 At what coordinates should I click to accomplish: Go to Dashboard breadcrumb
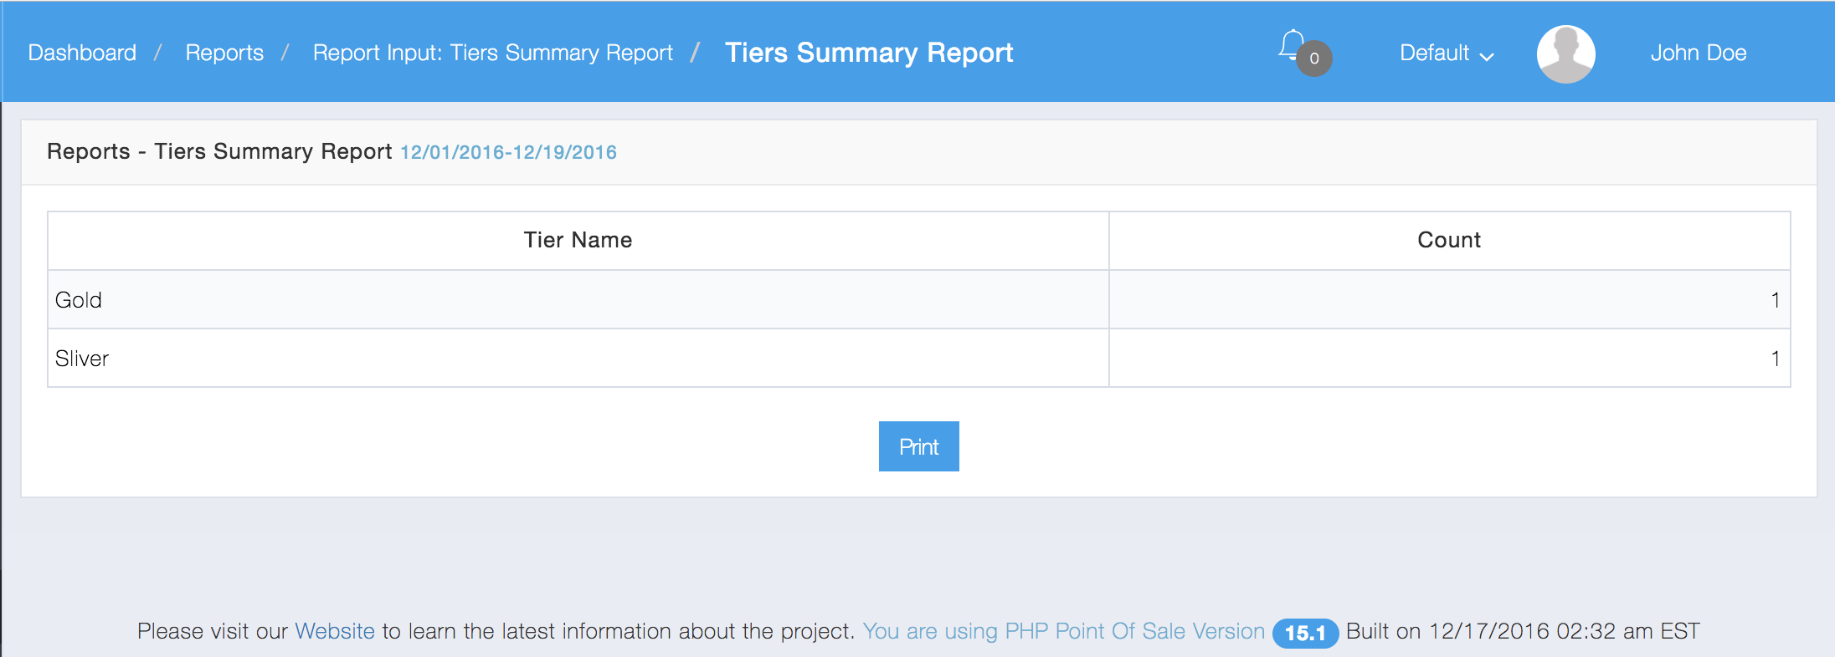tap(82, 53)
